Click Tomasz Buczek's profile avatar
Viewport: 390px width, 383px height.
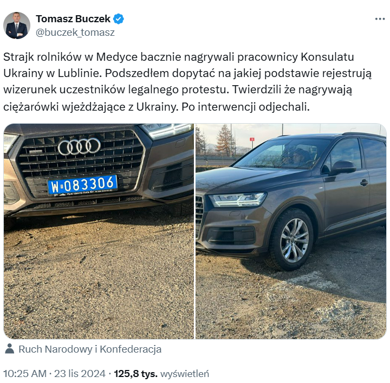coord(17,25)
